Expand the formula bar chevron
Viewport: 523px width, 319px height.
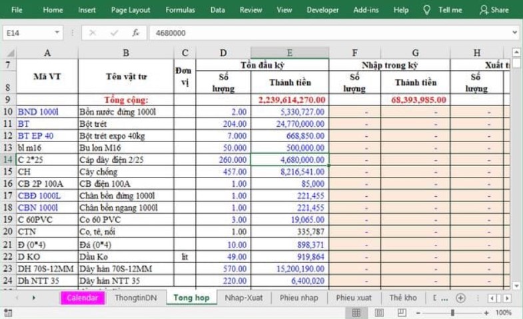[x=514, y=33]
